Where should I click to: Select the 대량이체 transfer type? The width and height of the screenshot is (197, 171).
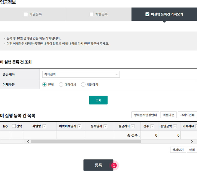coord(61,85)
